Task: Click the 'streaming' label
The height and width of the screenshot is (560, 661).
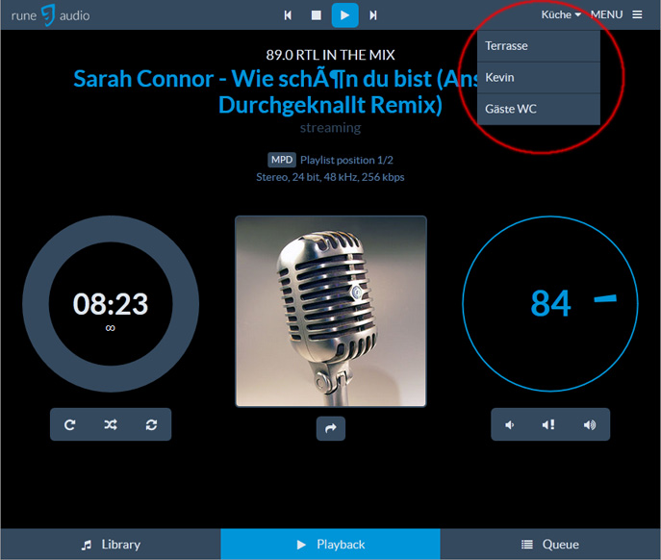Action: [x=331, y=127]
